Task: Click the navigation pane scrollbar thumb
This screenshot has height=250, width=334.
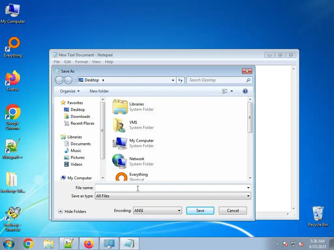Action: point(102,131)
